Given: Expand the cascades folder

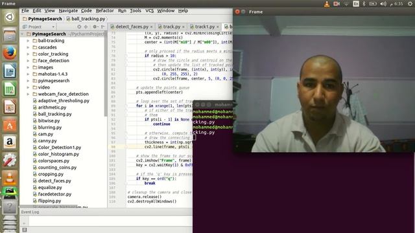Looking at the screenshot, I should coord(28,47).
